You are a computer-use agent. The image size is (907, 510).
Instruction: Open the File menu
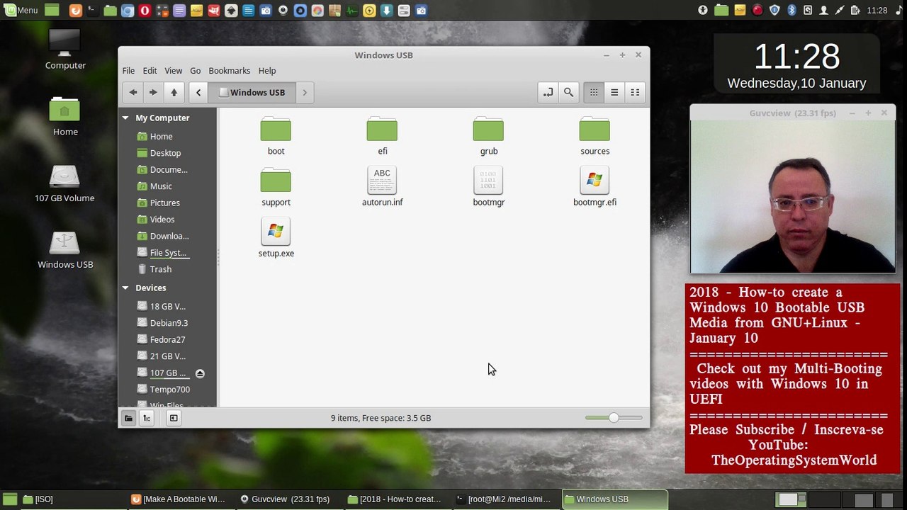128,71
